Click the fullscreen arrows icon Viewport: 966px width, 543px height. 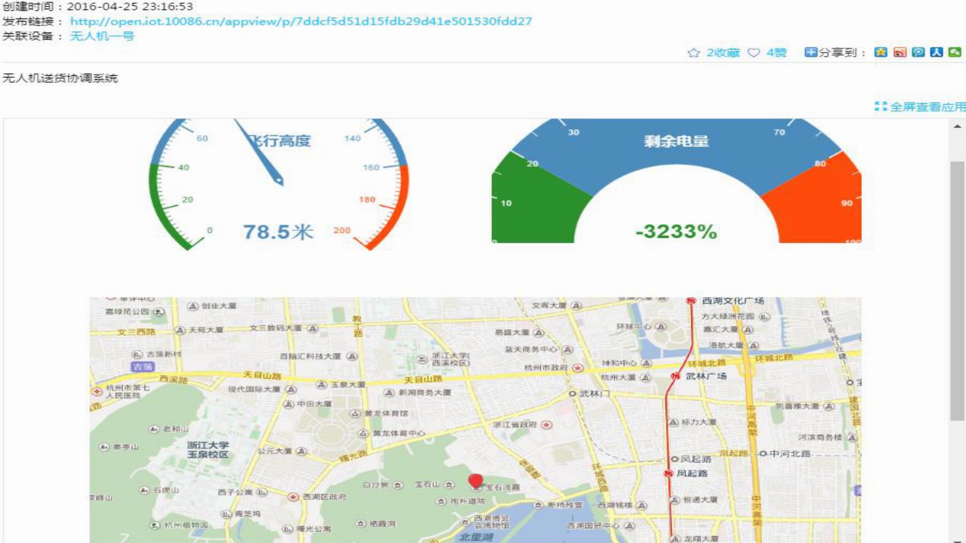(881, 107)
